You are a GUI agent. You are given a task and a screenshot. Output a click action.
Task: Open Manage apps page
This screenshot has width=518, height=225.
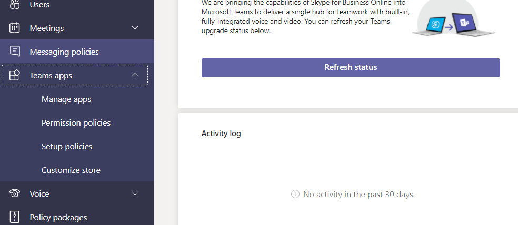coord(66,99)
